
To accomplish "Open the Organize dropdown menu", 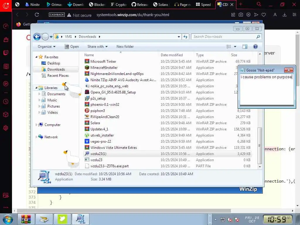I will coord(47,47).
